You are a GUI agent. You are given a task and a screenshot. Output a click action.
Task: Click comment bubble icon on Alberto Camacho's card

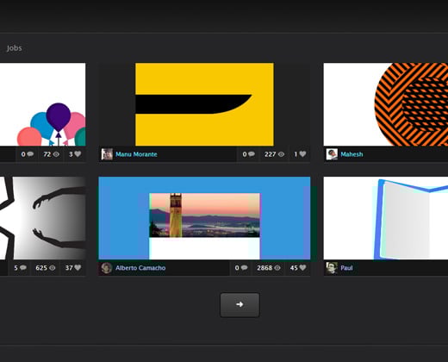pos(245,268)
